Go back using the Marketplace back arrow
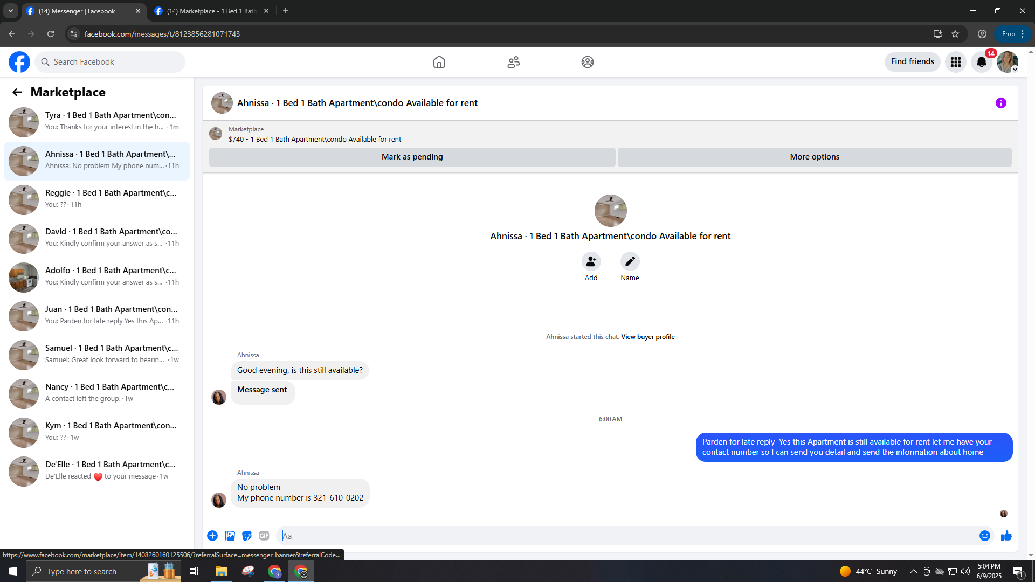 pyautogui.click(x=17, y=92)
